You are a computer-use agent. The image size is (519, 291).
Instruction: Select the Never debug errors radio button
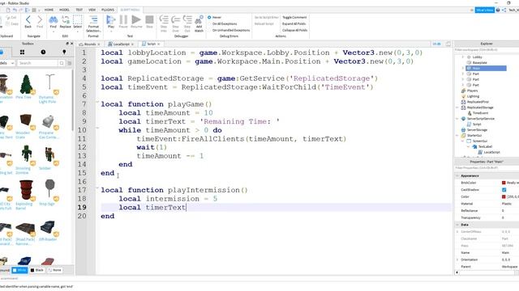point(209,17)
